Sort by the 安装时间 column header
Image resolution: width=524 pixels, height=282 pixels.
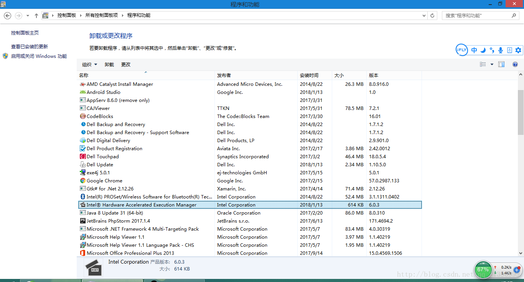[315, 75]
